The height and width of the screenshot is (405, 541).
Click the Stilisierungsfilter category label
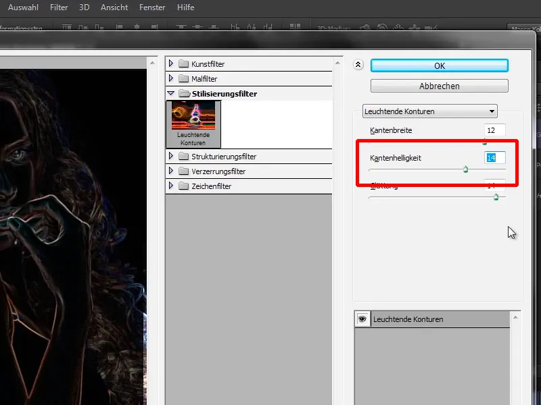(225, 94)
